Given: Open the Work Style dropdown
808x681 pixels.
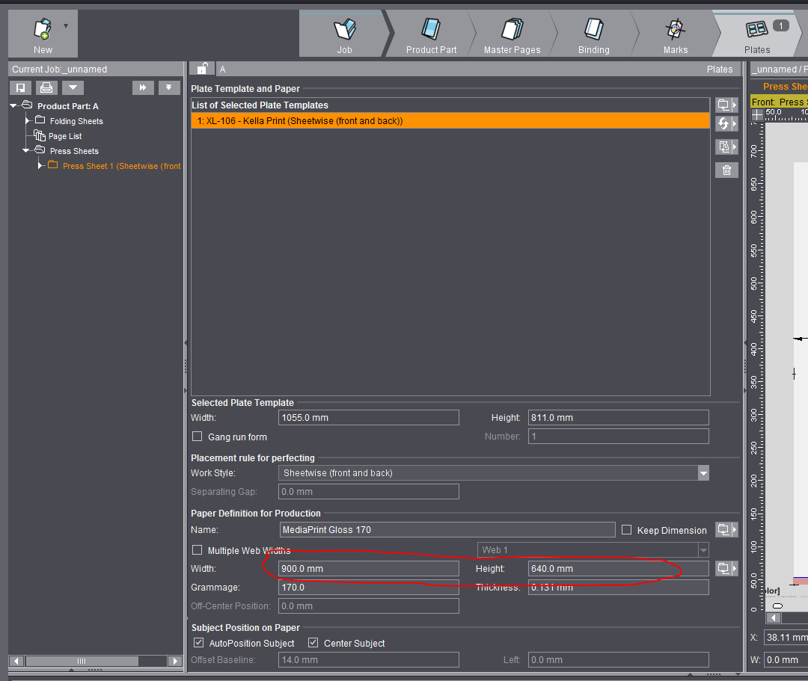Looking at the screenshot, I should click(703, 473).
